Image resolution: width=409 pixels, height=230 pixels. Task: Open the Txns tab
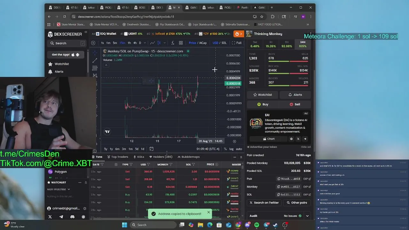(x=97, y=157)
